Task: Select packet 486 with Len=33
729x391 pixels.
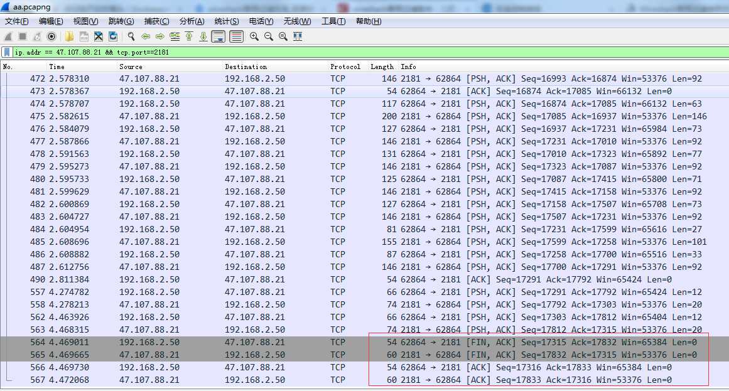Action: pos(364,254)
